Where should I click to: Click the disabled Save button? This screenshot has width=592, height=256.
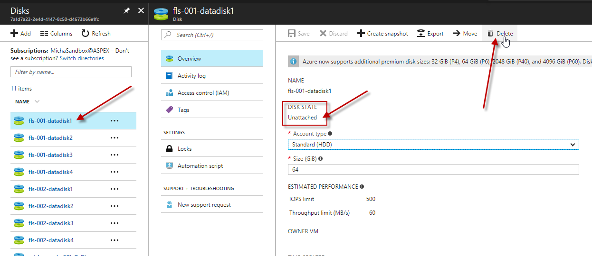[x=299, y=34]
